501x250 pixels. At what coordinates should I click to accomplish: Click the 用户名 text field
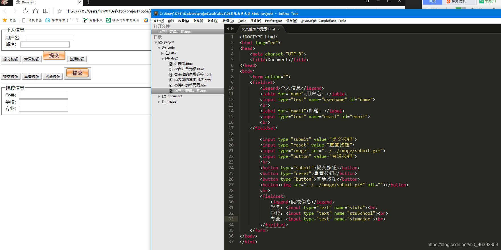[50, 38]
